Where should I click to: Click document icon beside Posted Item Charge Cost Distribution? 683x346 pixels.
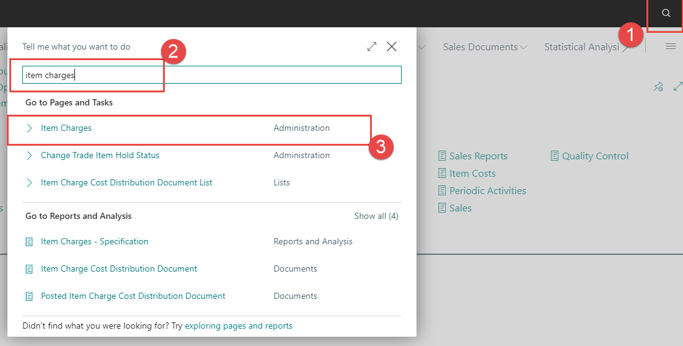click(x=29, y=296)
